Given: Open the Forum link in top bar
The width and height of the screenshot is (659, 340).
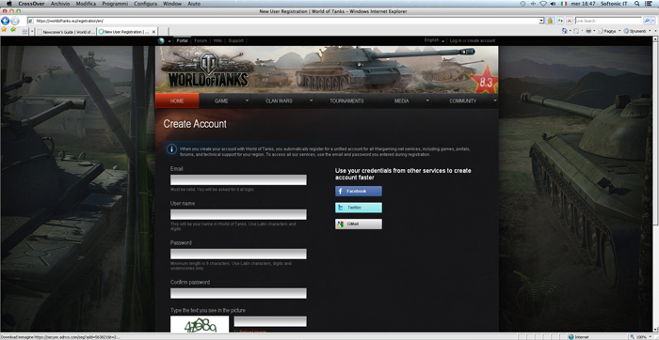Looking at the screenshot, I should click(x=201, y=40).
